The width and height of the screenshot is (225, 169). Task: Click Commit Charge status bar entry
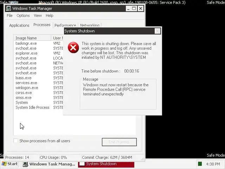[x=107, y=157]
